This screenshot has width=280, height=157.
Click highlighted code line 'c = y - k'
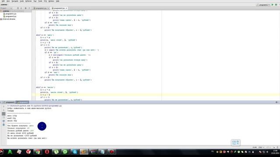(x=45, y=95)
